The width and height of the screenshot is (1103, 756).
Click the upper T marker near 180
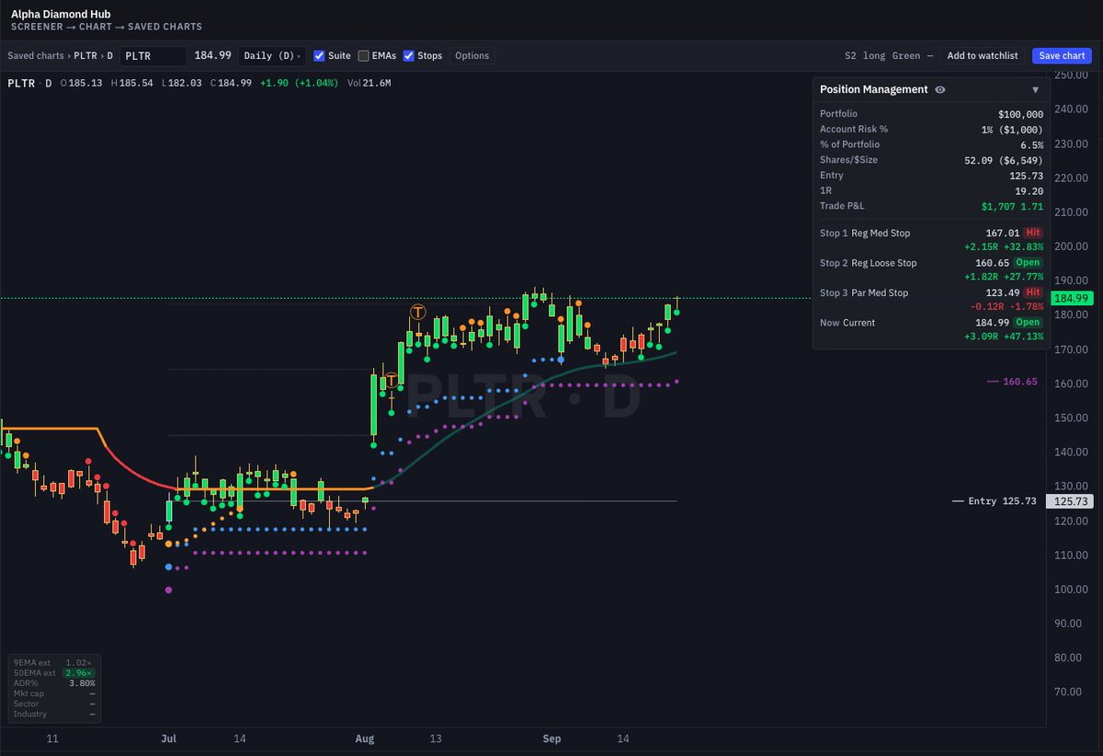click(x=418, y=312)
